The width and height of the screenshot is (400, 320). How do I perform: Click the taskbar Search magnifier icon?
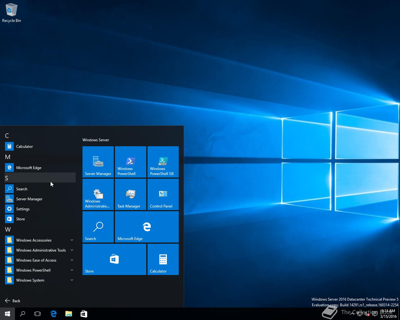(x=22, y=314)
